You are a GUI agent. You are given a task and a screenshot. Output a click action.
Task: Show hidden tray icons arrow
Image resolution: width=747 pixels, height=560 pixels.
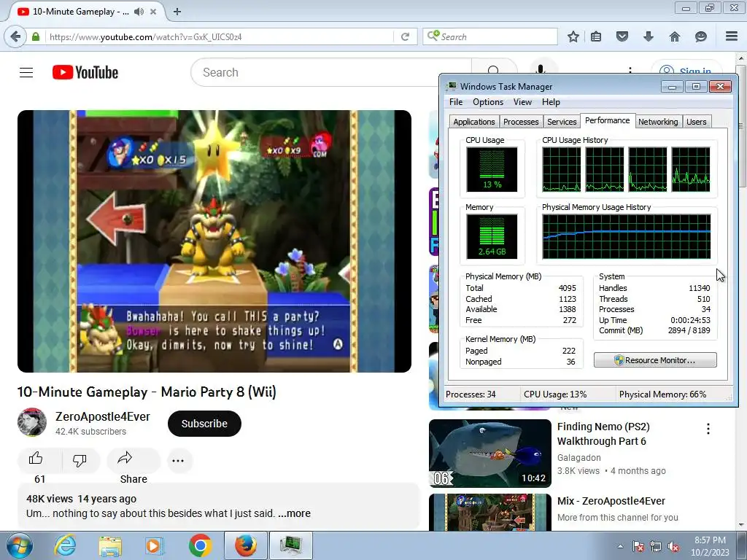click(620, 546)
